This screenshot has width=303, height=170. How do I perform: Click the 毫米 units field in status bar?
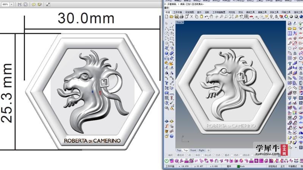pos(229,166)
